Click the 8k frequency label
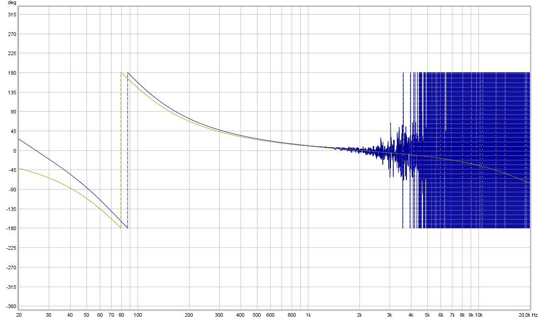Viewport: 539px width, 319px height. point(462,315)
